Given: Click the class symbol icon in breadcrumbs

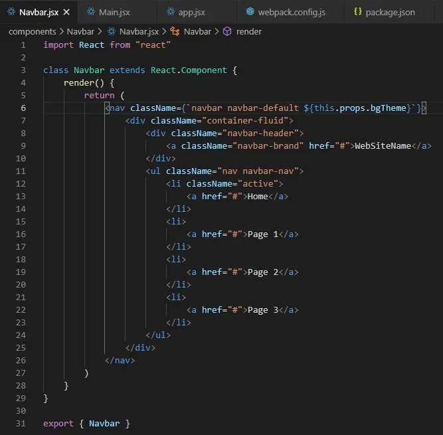Looking at the screenshot, I should [175, 31].
